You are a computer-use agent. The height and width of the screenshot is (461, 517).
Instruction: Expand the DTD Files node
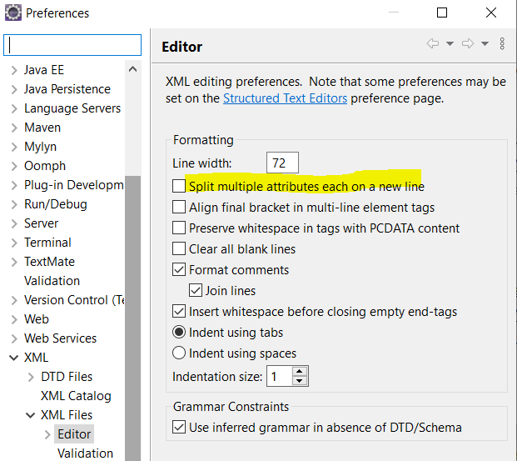point(31,377)
